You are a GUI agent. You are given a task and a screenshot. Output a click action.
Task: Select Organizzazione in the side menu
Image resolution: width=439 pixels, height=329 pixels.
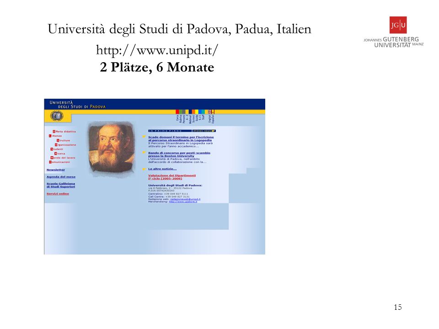65,145
